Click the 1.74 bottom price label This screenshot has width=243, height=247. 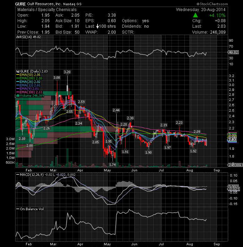tap(112, 165)
